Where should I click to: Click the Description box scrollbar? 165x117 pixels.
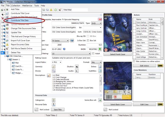pyautogui.click(x=100, y=83)
